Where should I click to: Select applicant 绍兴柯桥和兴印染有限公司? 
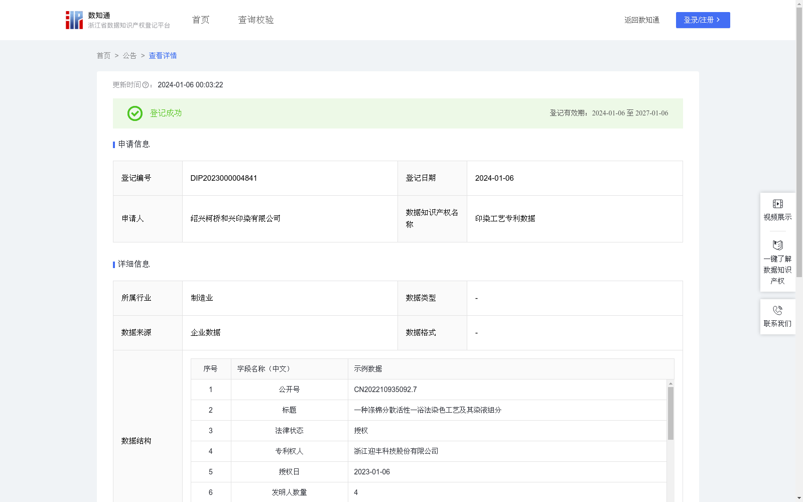[235, 218]
